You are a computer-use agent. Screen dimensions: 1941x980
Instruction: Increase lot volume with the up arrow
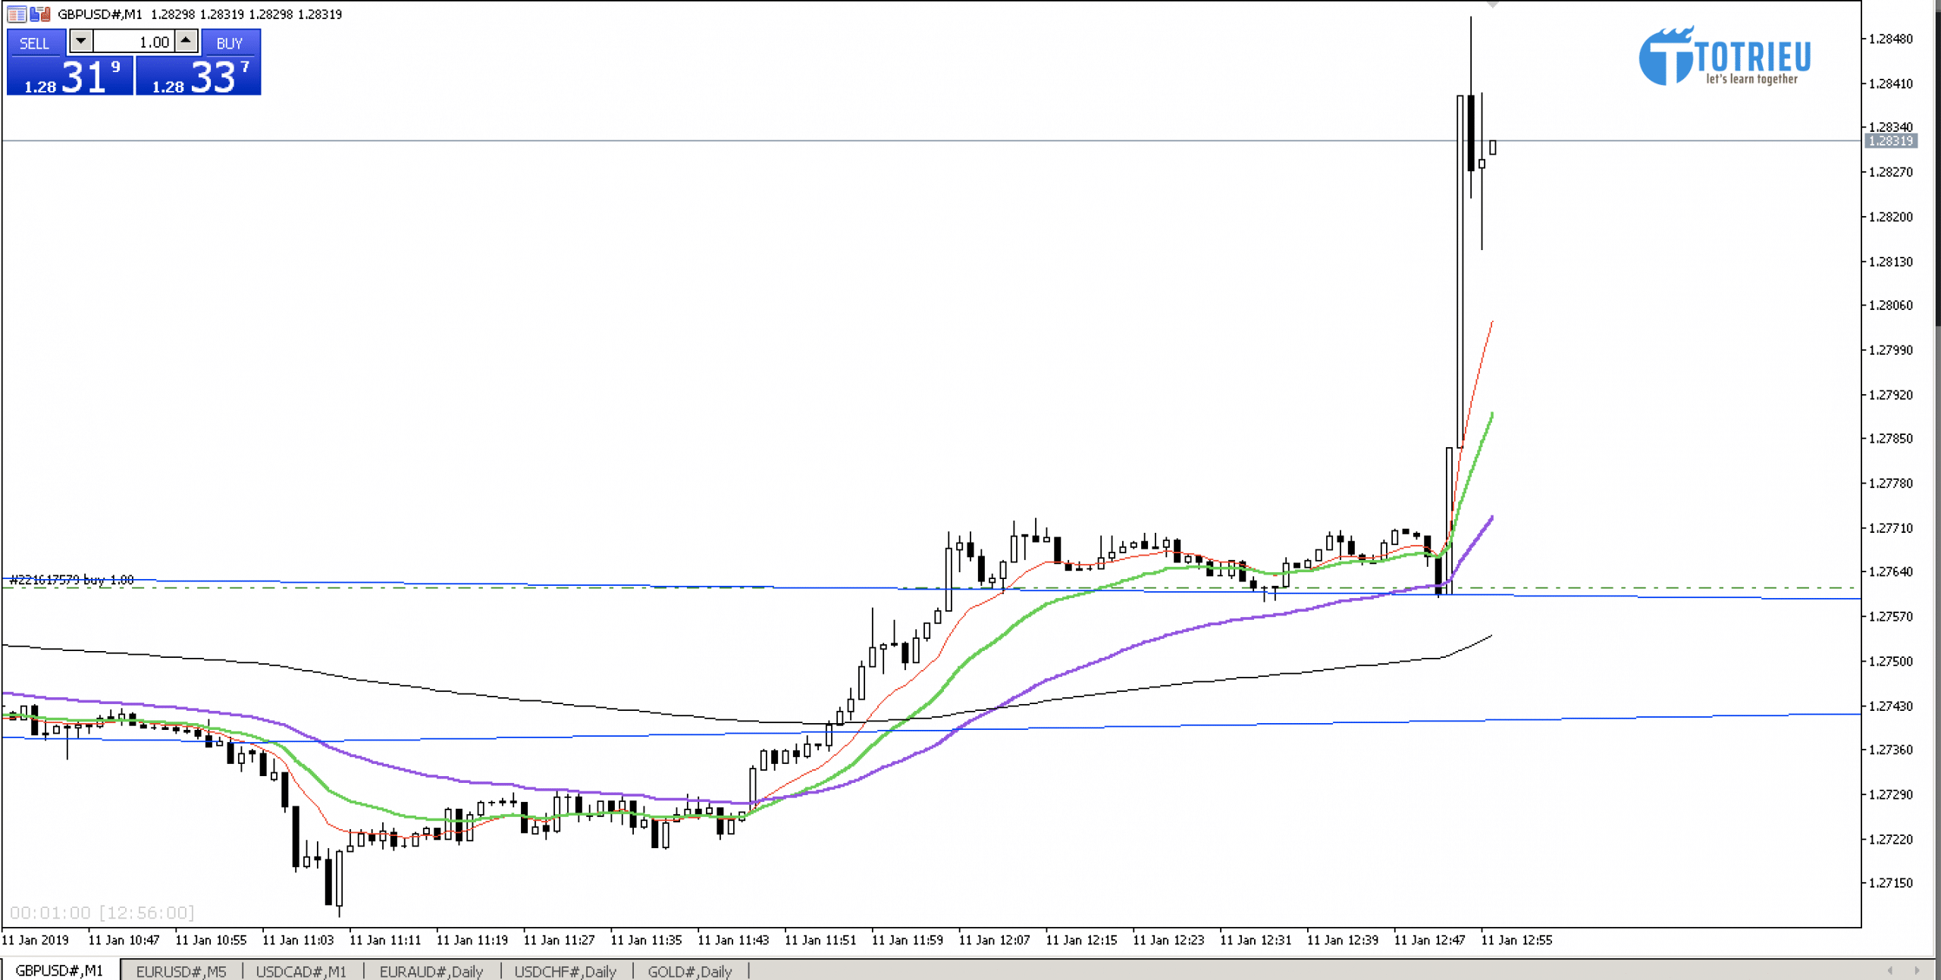(x=186, y=41)
